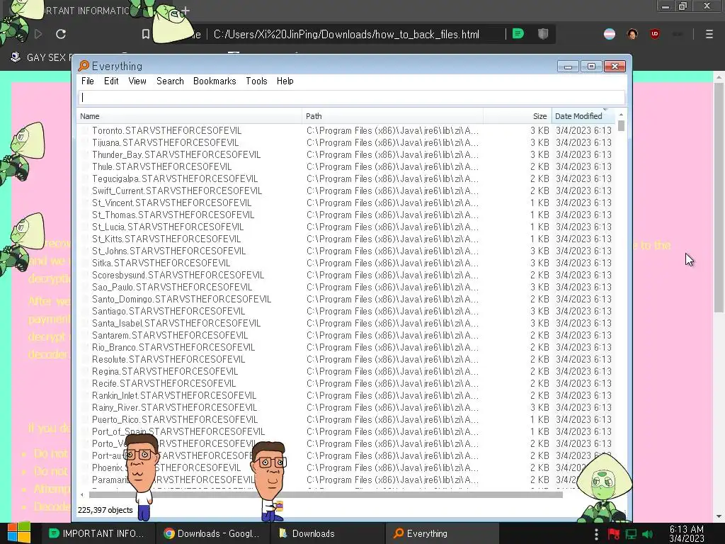The height and width of the screenshot is (544, 725).
Task: Open the View menu in Everything
Action: click(137, 81)
